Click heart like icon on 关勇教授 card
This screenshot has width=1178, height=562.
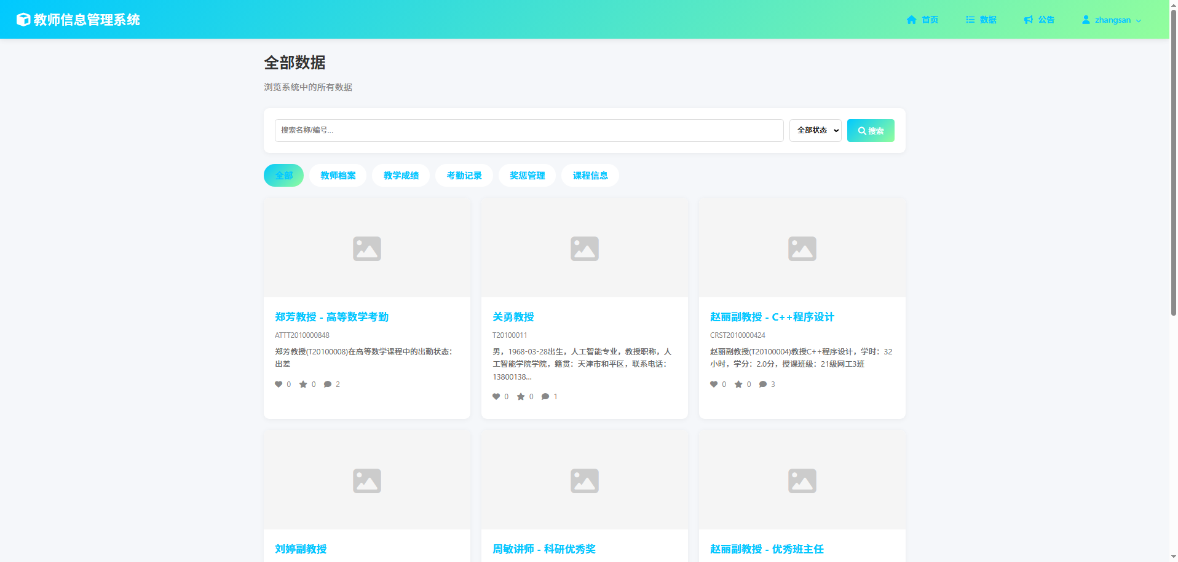click(496, 397)
